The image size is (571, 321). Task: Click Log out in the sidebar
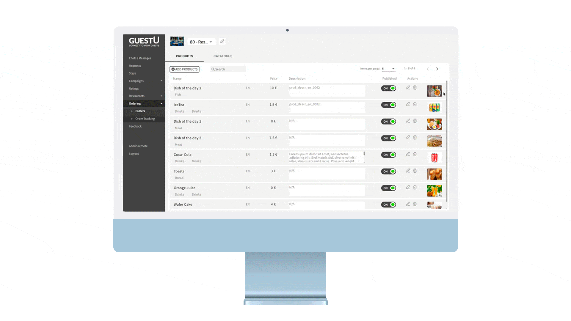(x=134, y=154)
